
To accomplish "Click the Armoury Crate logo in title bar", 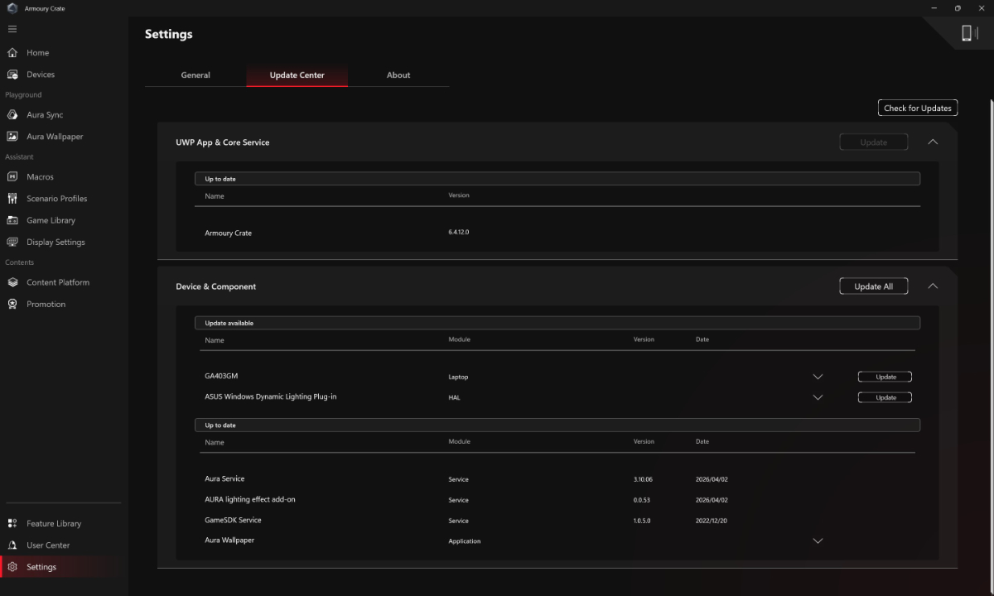I will 13,8.
